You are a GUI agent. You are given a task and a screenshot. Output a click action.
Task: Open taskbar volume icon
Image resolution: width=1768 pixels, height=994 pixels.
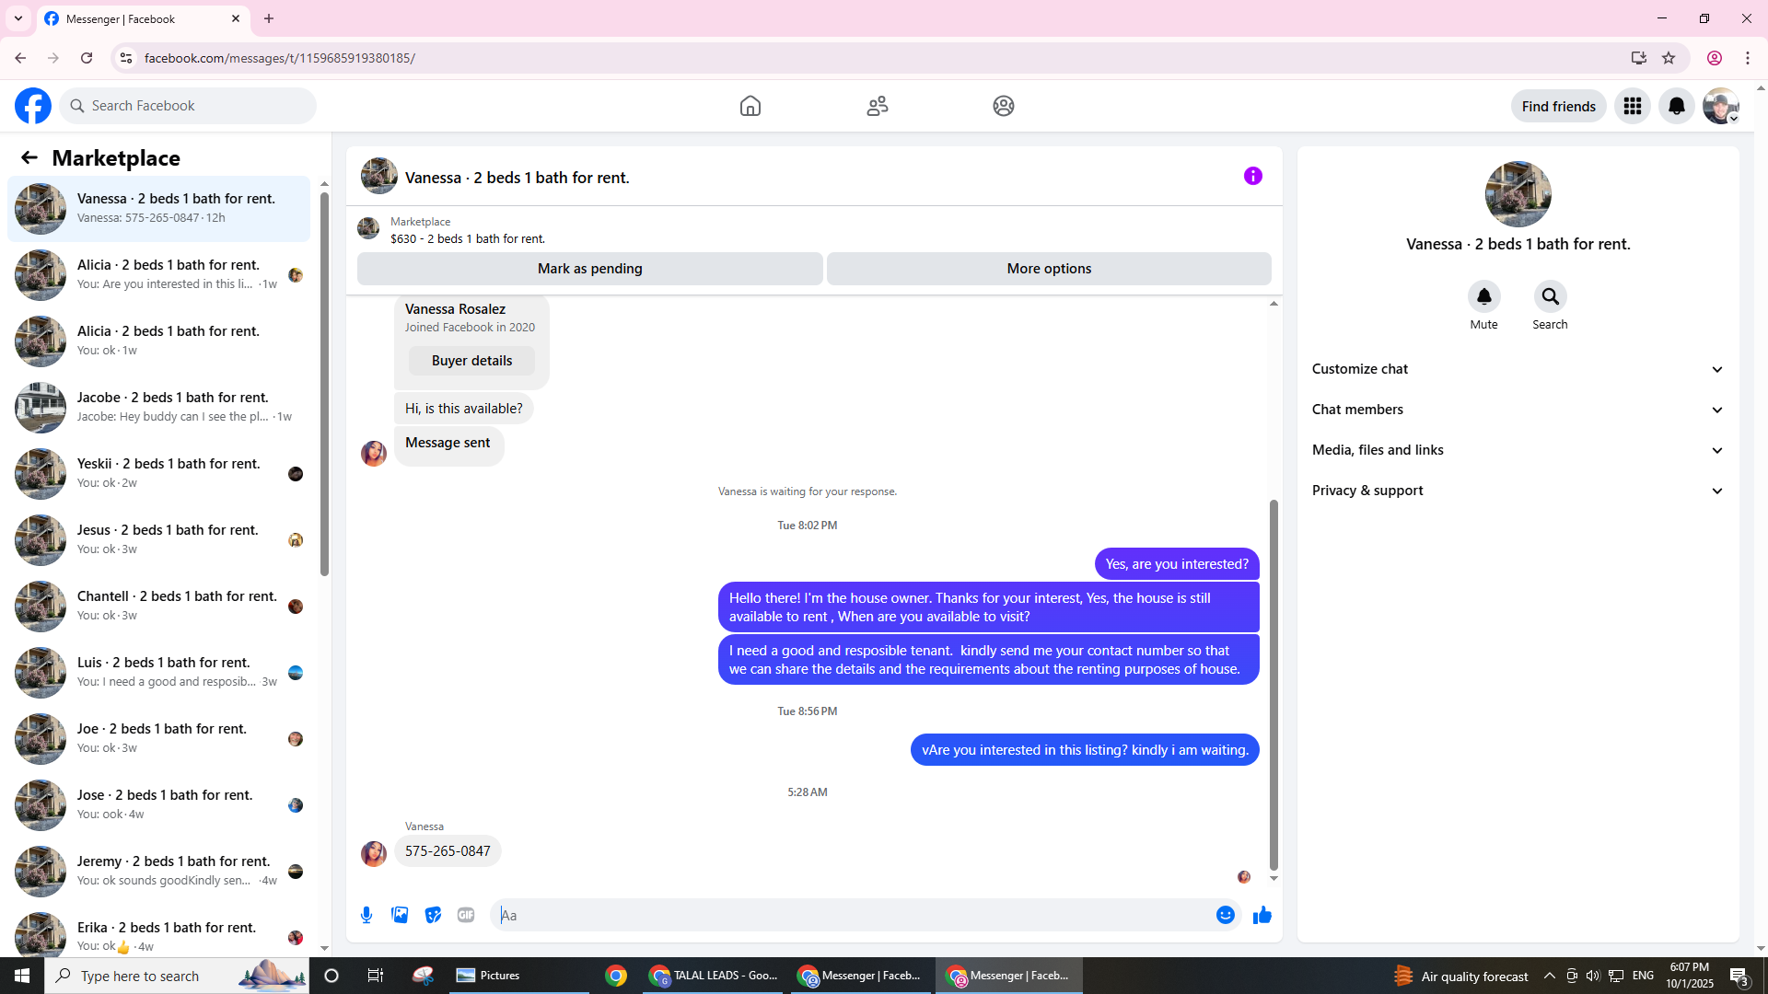point(1593,976)
